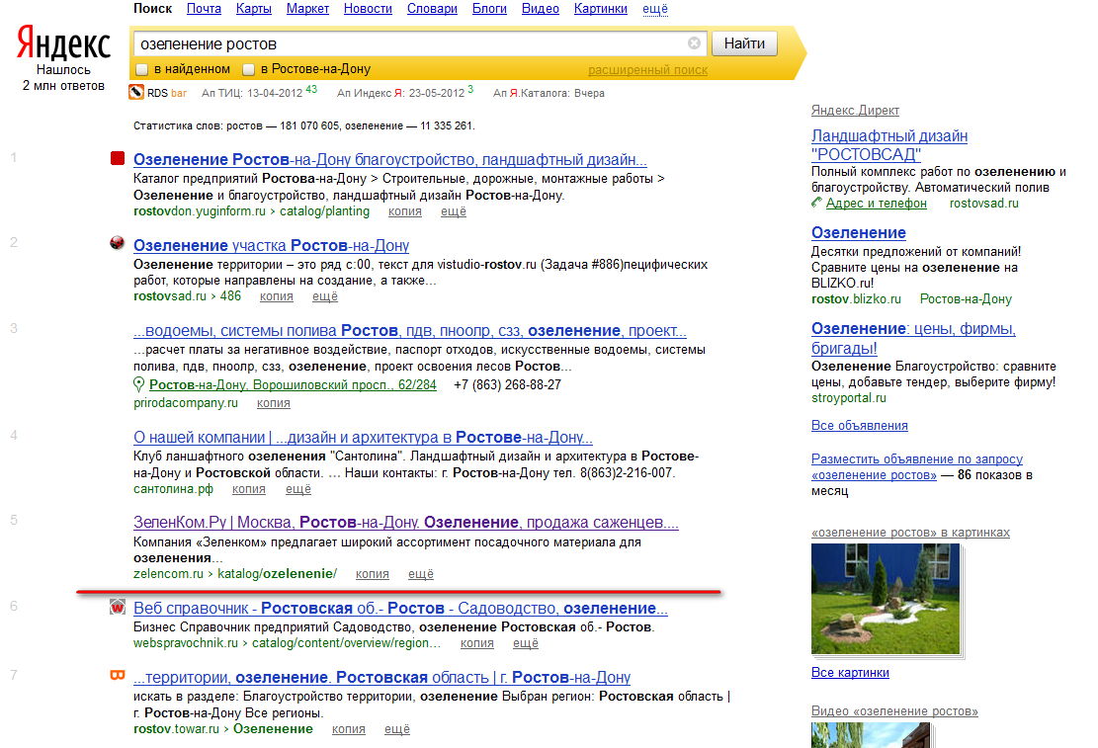The height and width of the screenshot is (748, 1098).
Task: Click 'Все объявления' link
Action: (x=859, y=425)
